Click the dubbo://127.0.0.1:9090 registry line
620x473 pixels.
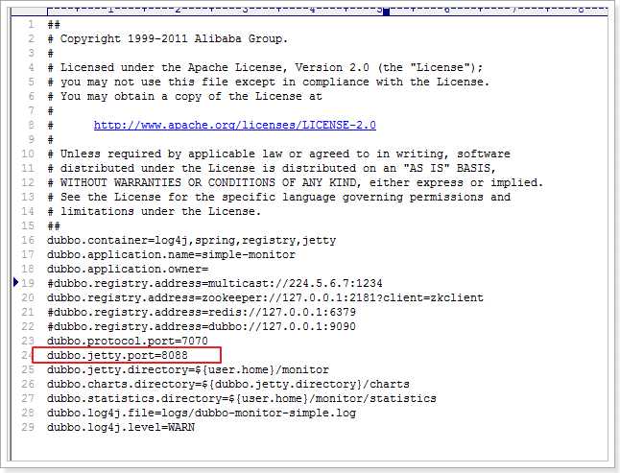pos(202,326)
